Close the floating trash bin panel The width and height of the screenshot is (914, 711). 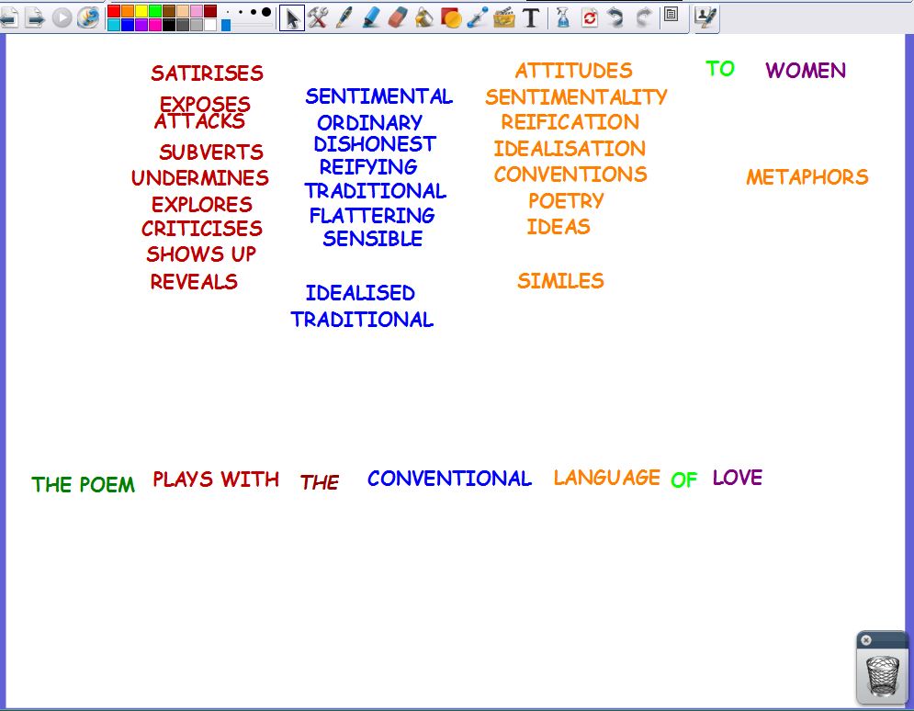pos(866,640)
